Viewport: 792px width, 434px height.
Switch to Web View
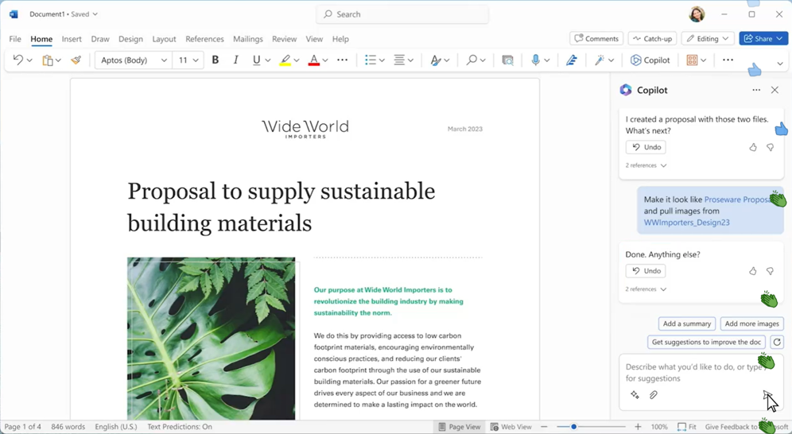511,427
